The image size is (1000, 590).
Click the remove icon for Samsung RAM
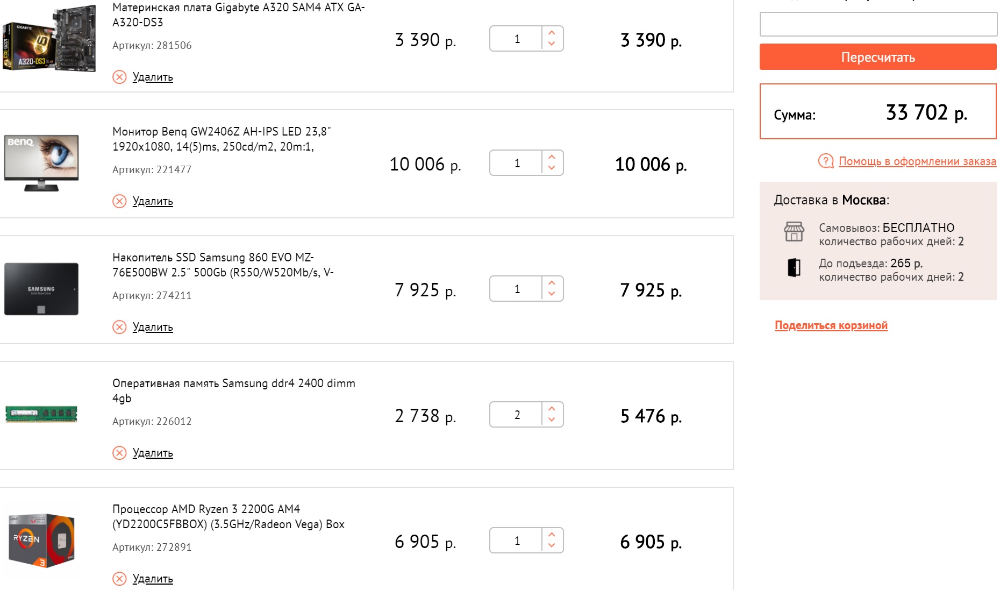tap(119, 453)
